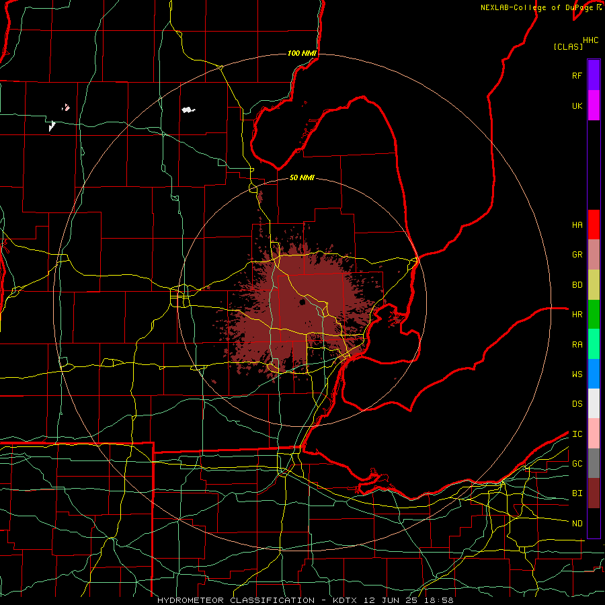The height and width of the screenshot is (605, 605).
Task: Click the WS blue legend swatch
Action: [594, 374]
